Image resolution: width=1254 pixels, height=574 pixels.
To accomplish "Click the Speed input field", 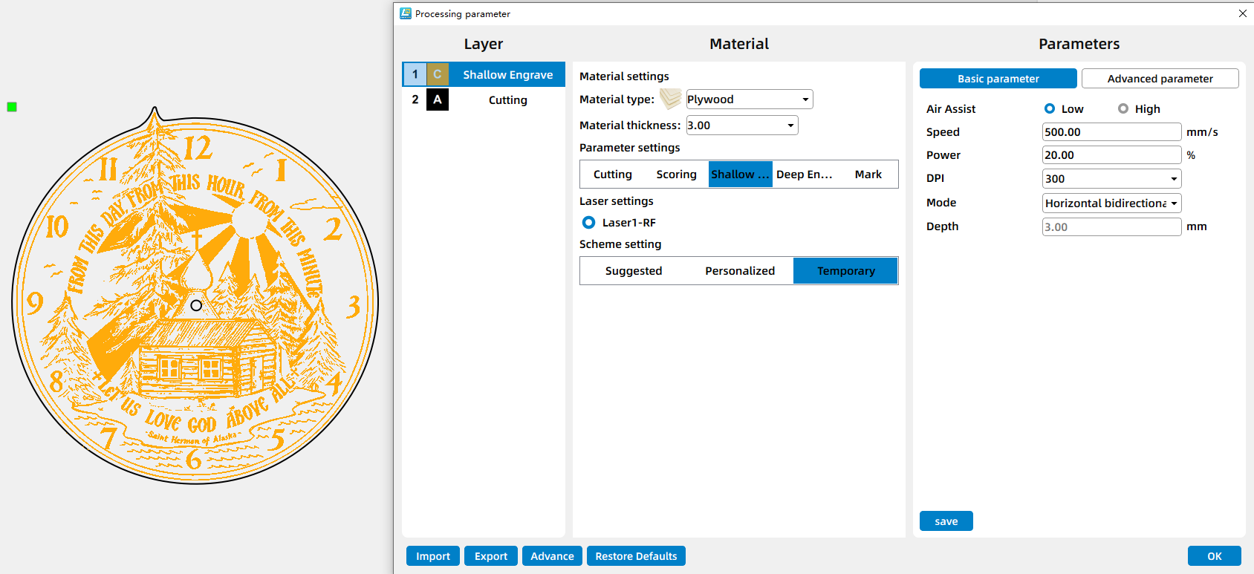I will pos(1111,132).
